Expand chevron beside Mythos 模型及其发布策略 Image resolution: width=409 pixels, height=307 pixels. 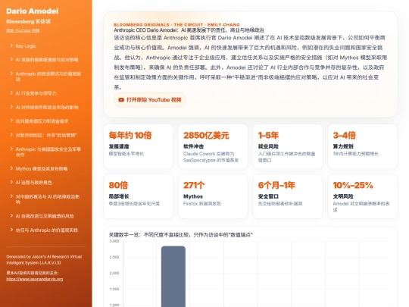click(x=11, y=168)
